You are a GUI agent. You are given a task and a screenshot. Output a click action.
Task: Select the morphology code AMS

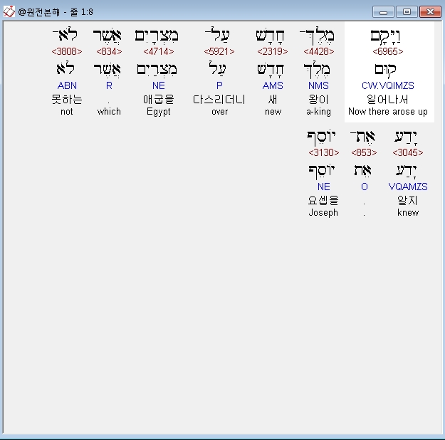click(273, 85)
